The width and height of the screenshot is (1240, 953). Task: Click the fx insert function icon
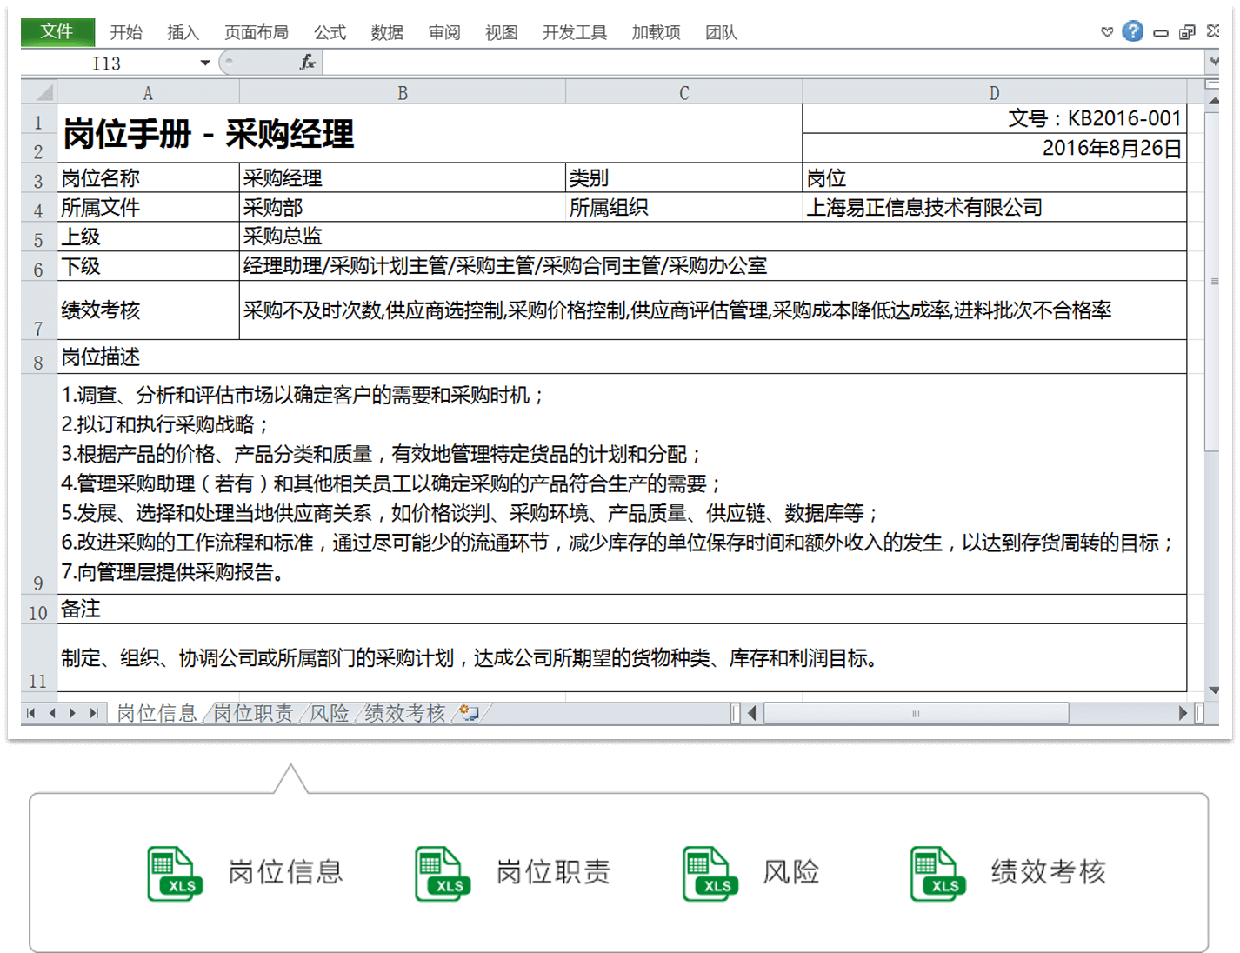click(x=307, y=63)
